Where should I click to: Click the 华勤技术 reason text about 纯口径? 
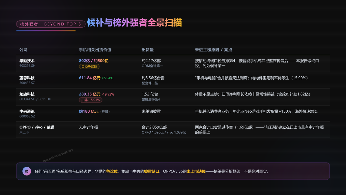click(x=257, y=63)
